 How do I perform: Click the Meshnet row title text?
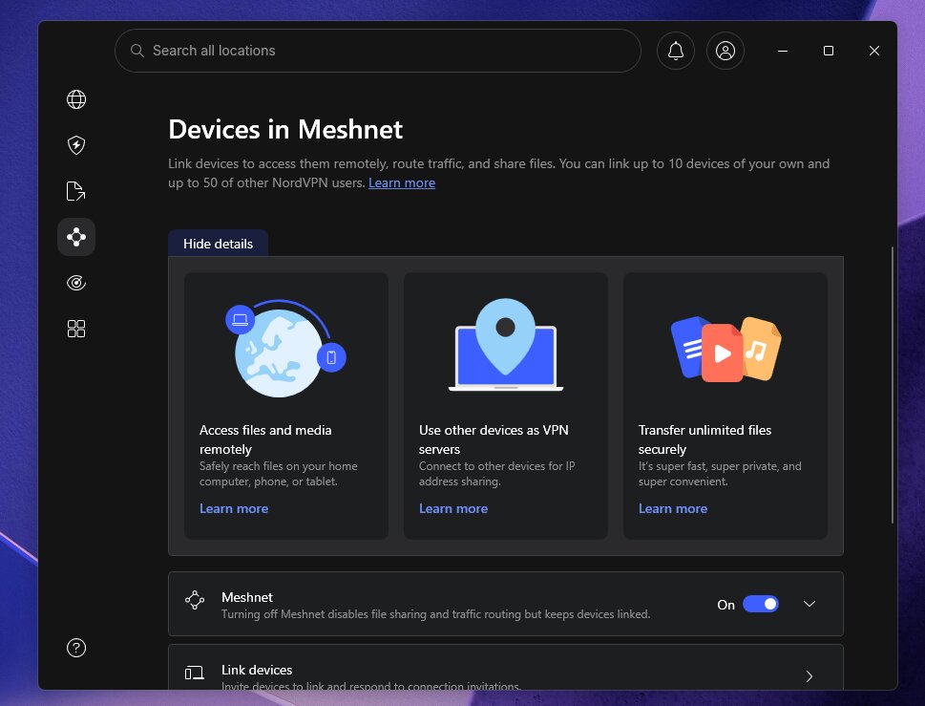click(247, 597)
